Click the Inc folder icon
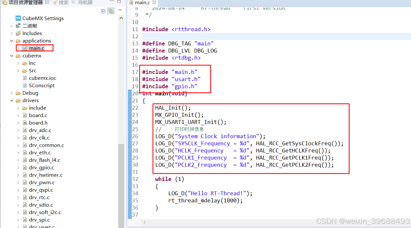Viewport: 411px width, 228px height. pos(25,63)
